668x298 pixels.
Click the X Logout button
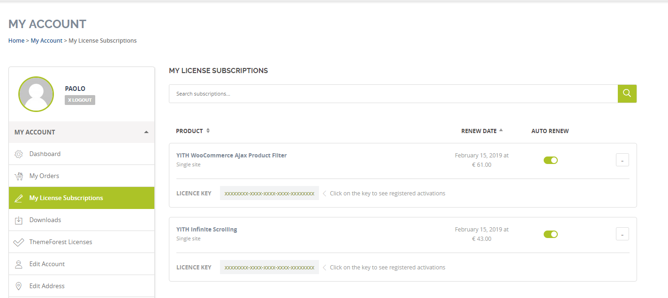point(80,100)
